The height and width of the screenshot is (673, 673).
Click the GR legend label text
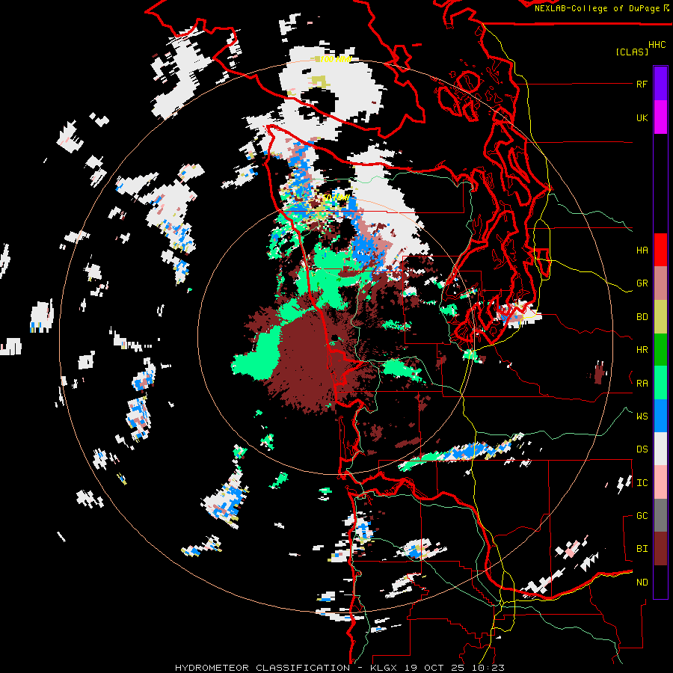tap(642, 283)
